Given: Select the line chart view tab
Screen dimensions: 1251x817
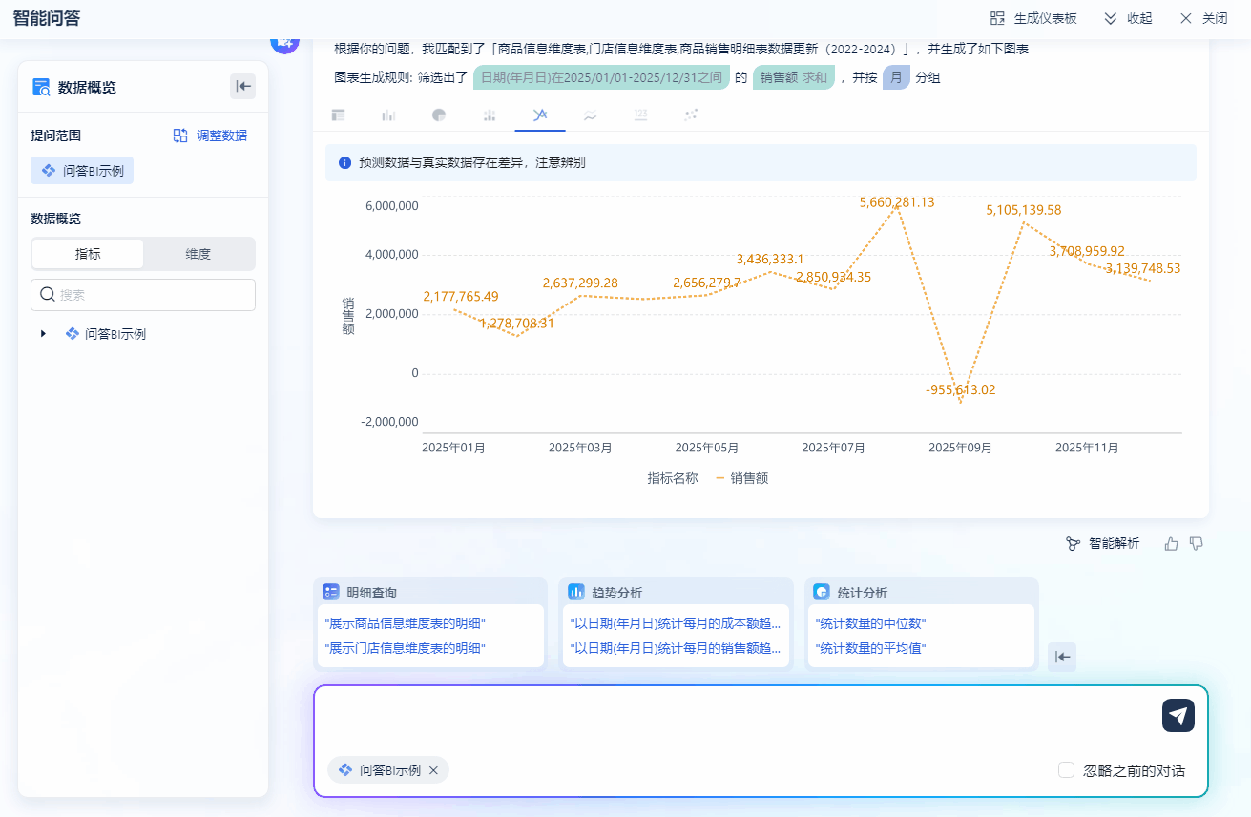Looking at the screenshot, I should [540, 115].
